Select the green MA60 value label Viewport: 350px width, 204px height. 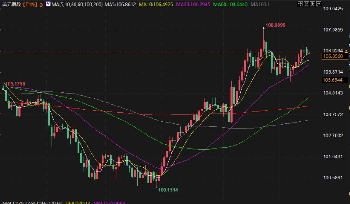coord(230,5)
